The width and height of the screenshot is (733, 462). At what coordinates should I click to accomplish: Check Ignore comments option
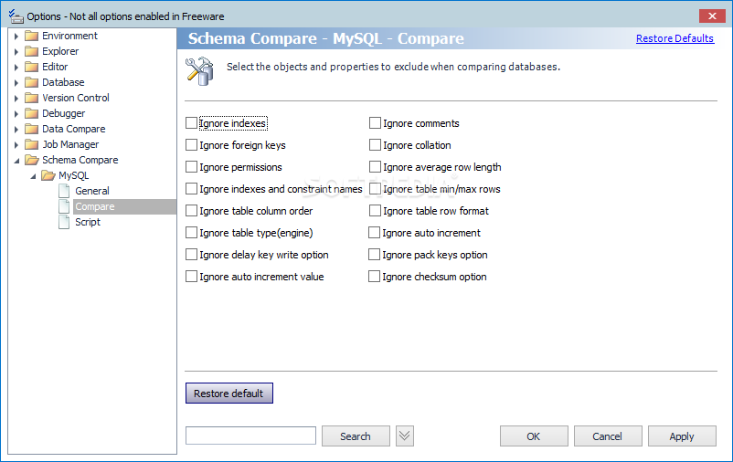(x=375, y=123)
